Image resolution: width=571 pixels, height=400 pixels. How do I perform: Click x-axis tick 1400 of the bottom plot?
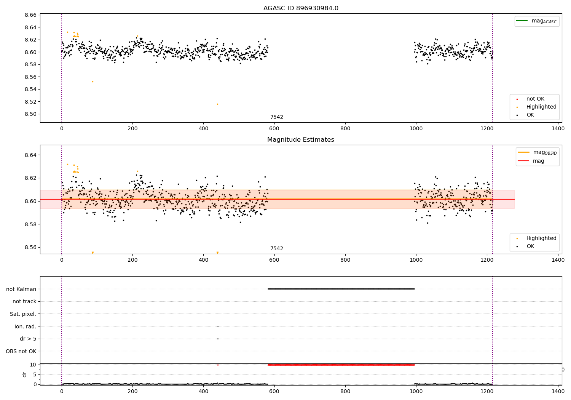point(558,391)
